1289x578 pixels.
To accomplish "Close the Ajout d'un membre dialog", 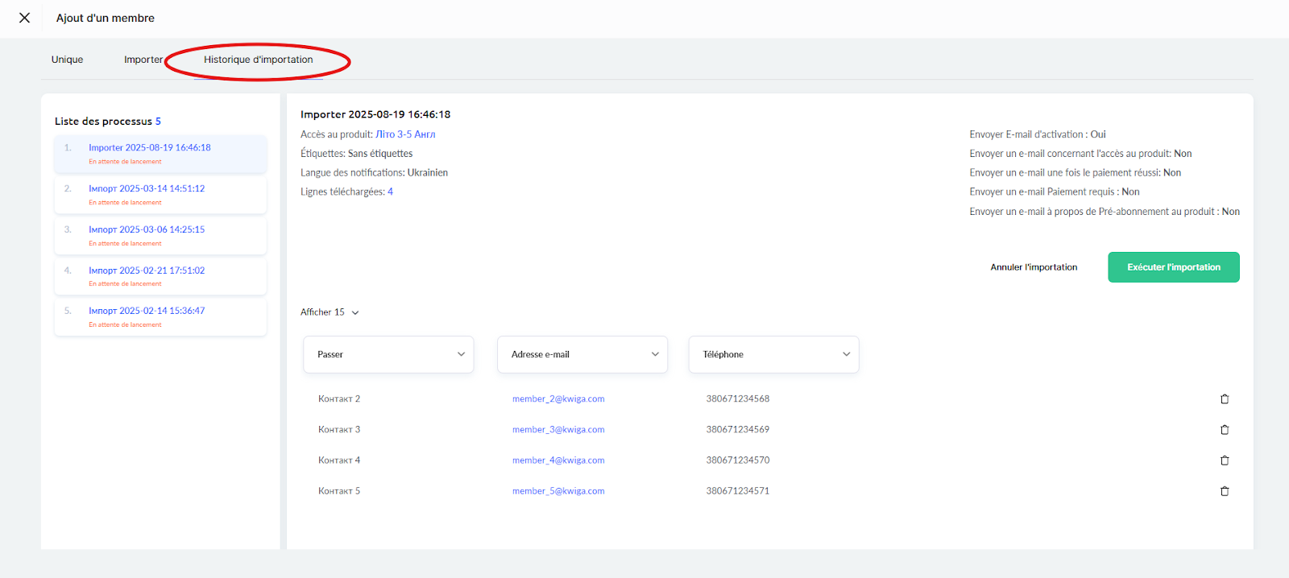I will [25, 18].
